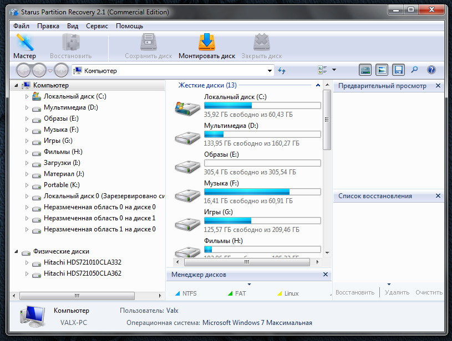
Task: Close the Менеджер дисков panel
Action: click(x=326, y=274)
